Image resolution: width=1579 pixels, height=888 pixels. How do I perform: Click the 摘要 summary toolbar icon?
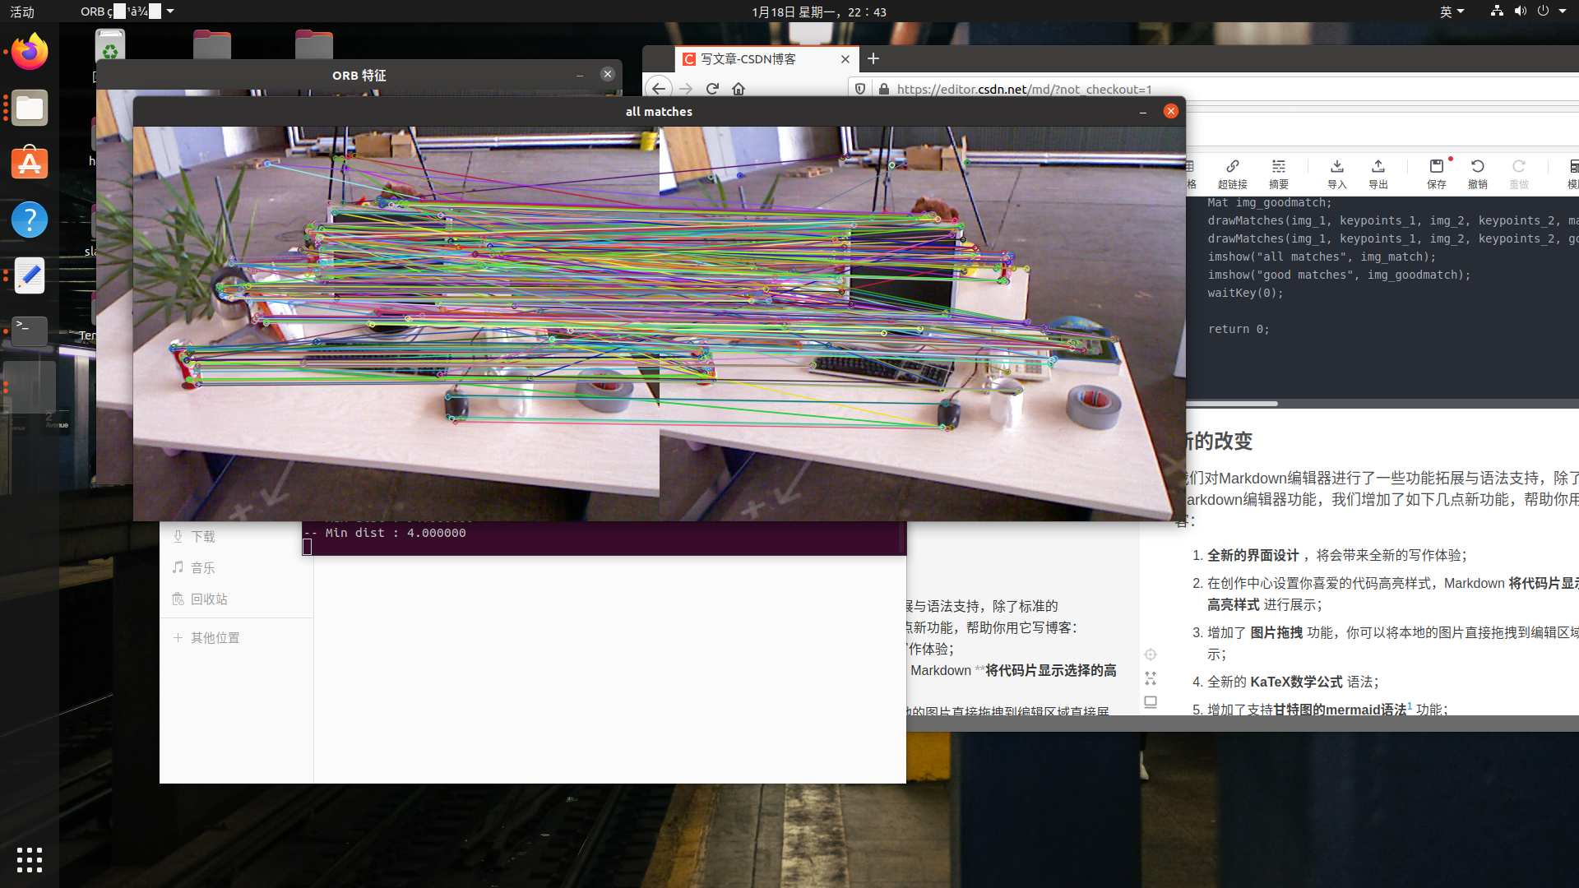coord(1278,173)
